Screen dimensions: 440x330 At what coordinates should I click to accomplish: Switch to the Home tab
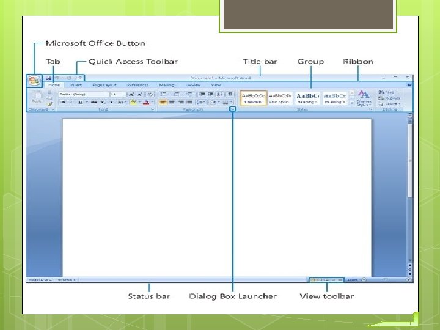(x=54, y=85)
